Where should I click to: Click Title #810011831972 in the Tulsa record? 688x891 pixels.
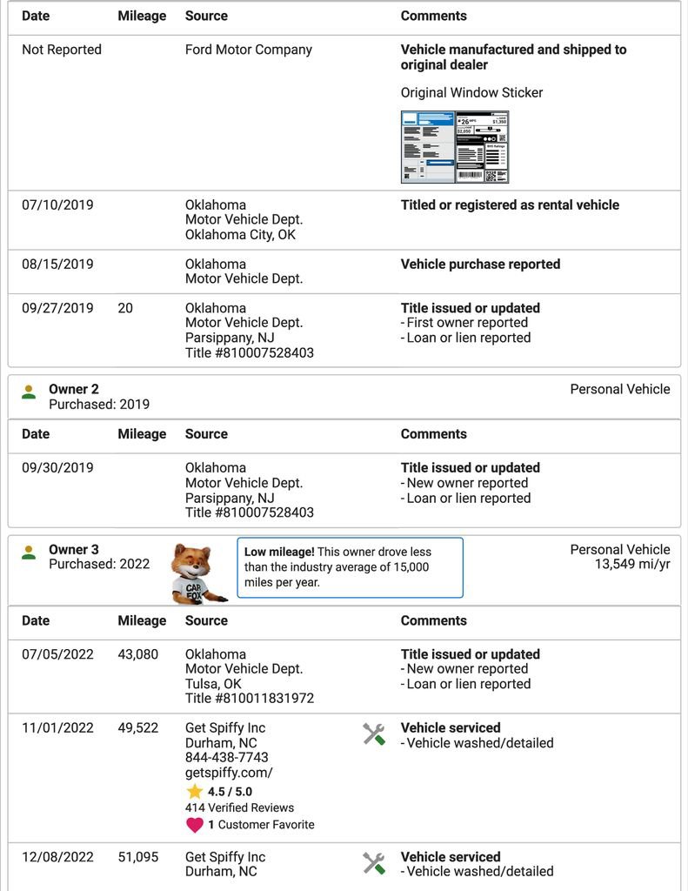point(250,699)
